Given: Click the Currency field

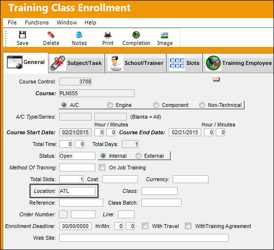Looking at the screenshot, I should click(x=190, y=179).
